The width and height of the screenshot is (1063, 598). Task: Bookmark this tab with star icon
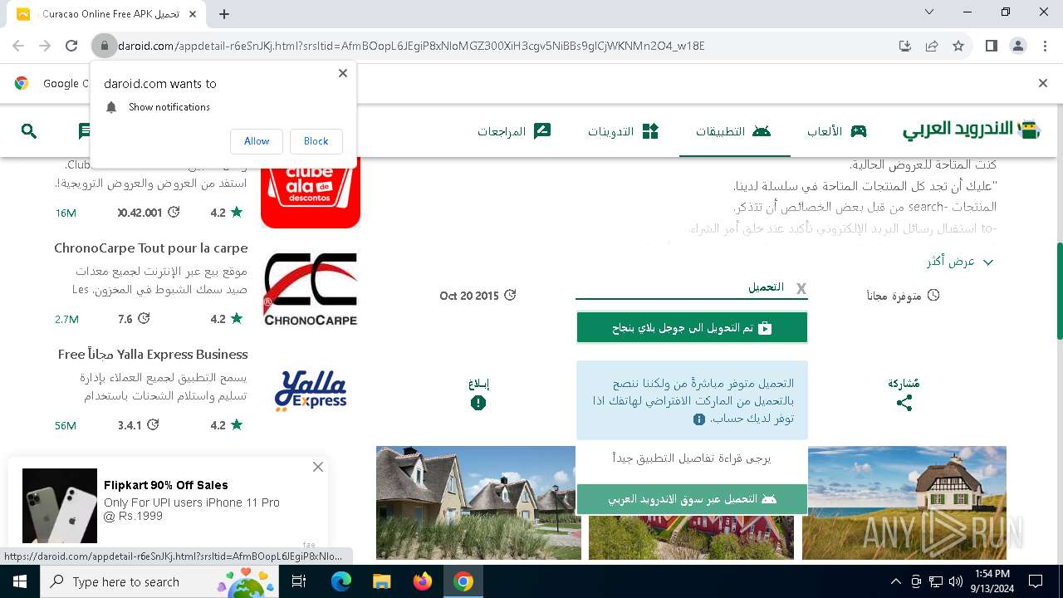click(958, 46)
